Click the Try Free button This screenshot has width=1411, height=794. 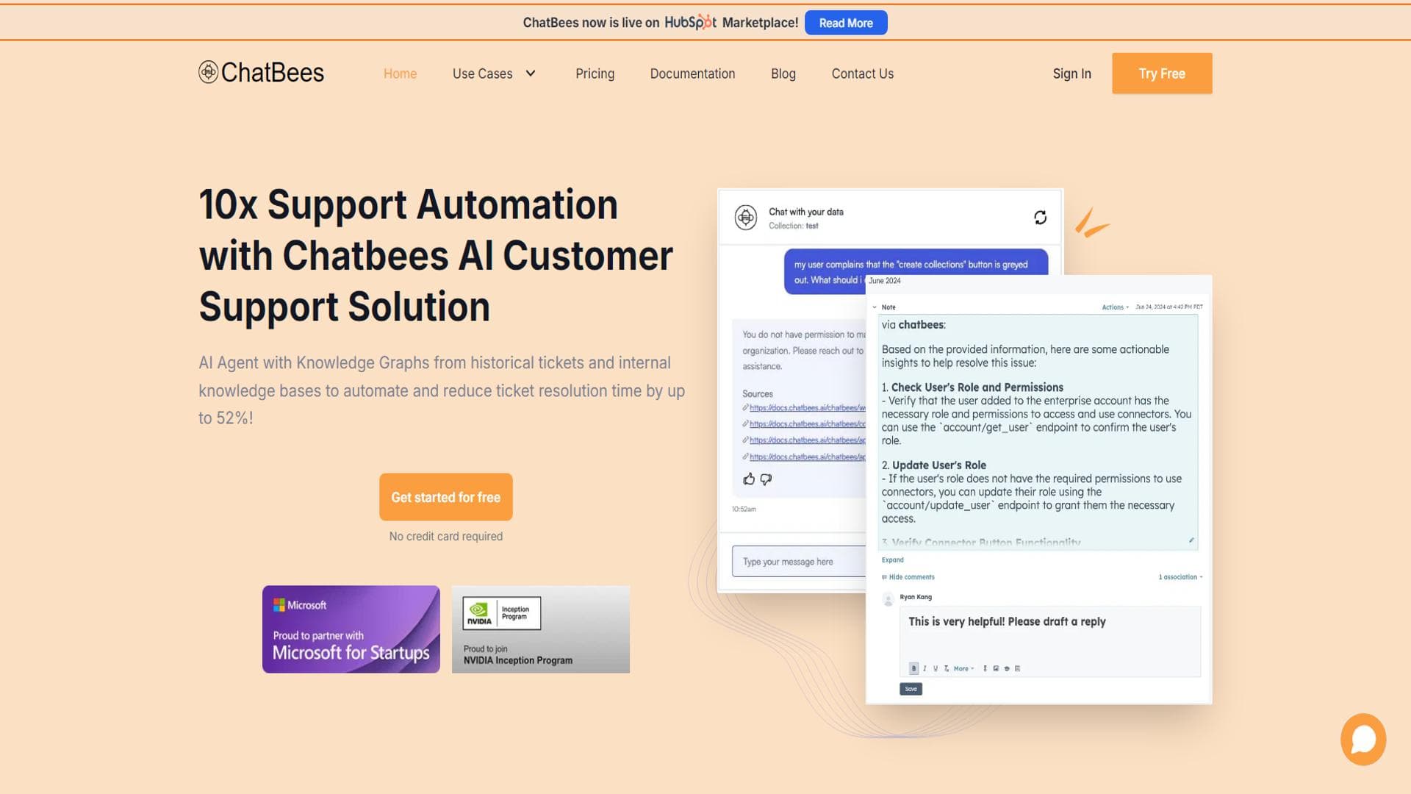(x=1161, y=74)
